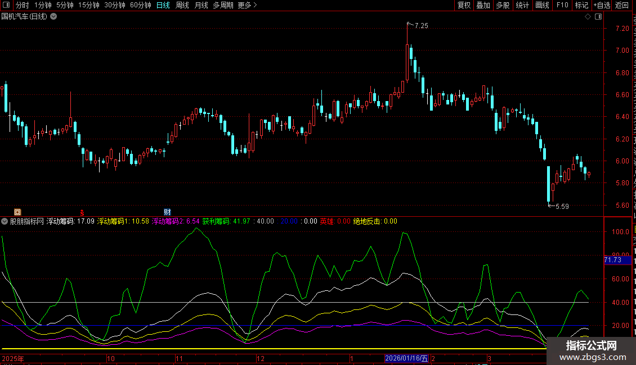Viewport: 636px width, 365px height.
Task: Click the blue 财 marker icon
Action: 167,212
